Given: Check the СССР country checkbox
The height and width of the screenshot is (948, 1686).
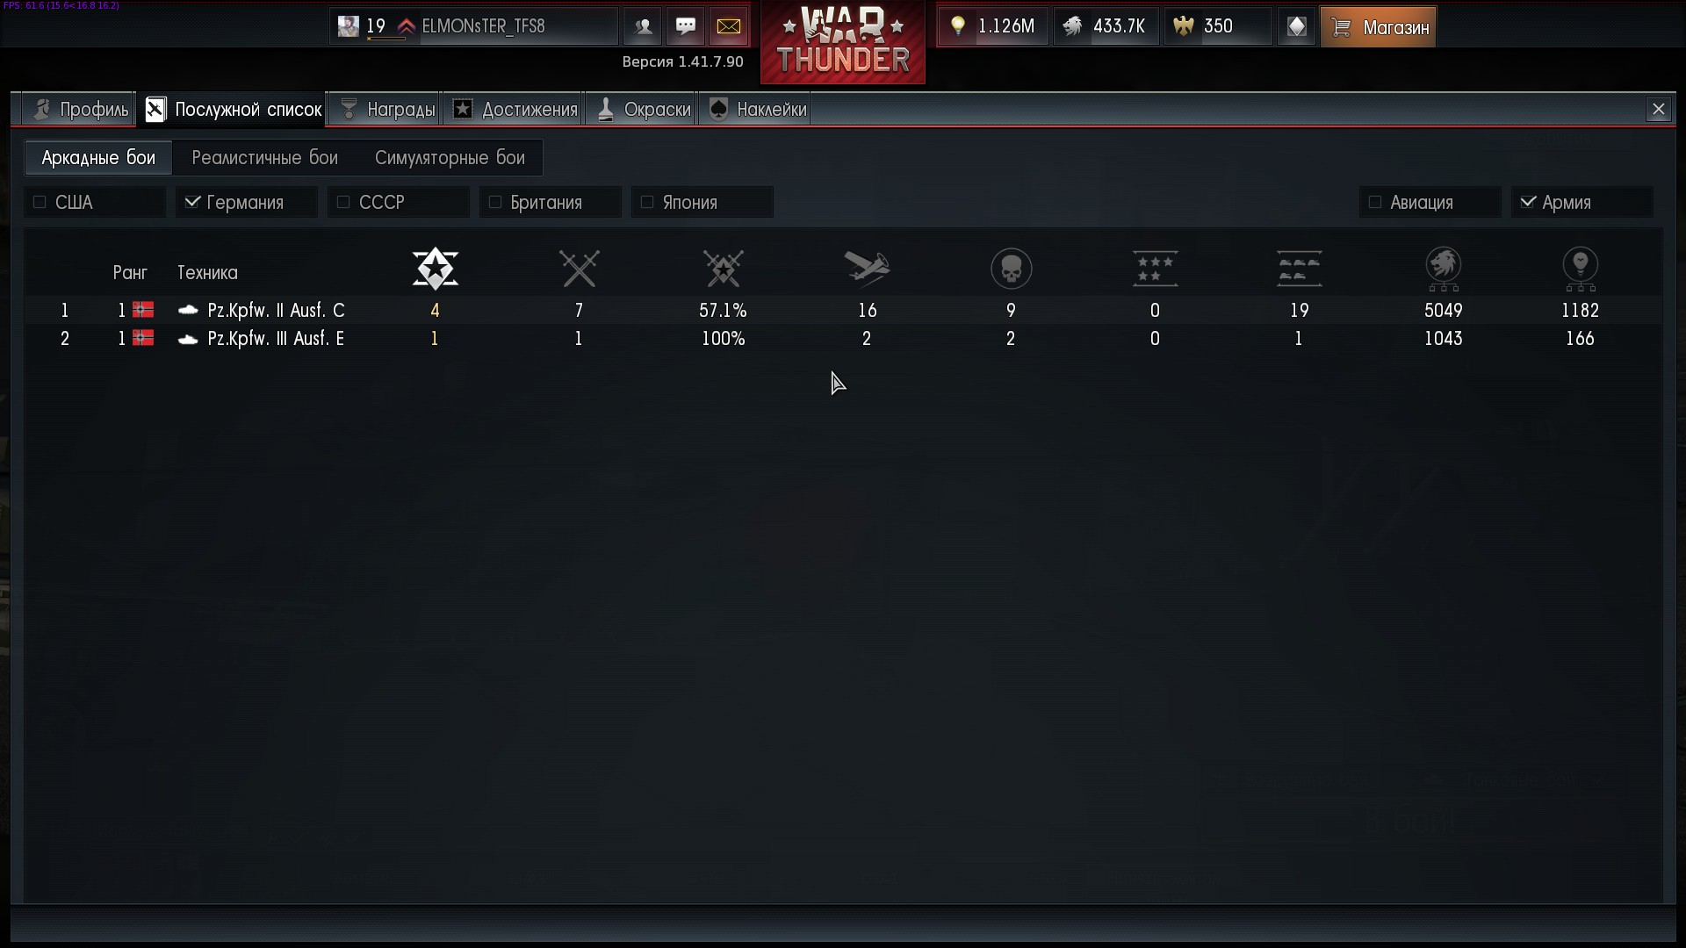Looking at the screenshot, I should pyautogui.click(x=343, y=202).
